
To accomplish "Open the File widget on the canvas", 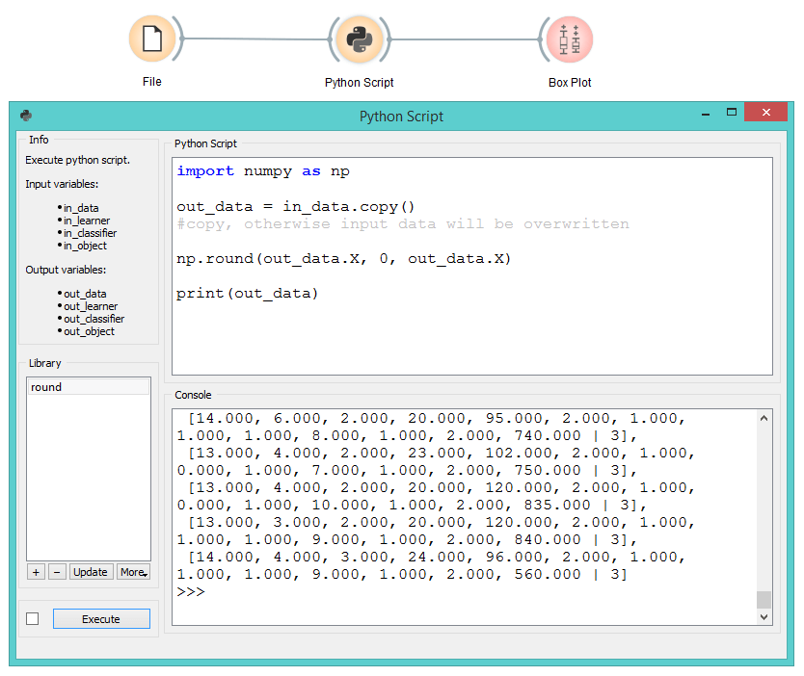I will click(x=151, y=39).
